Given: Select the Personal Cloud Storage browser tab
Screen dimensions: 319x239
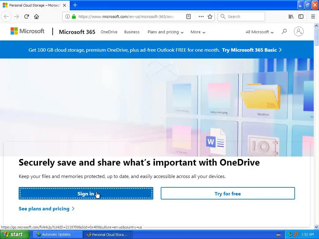Looking at the screenshot, I should coord(35,5).
